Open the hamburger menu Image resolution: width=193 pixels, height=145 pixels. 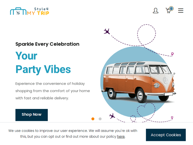(x=181, y=11)
